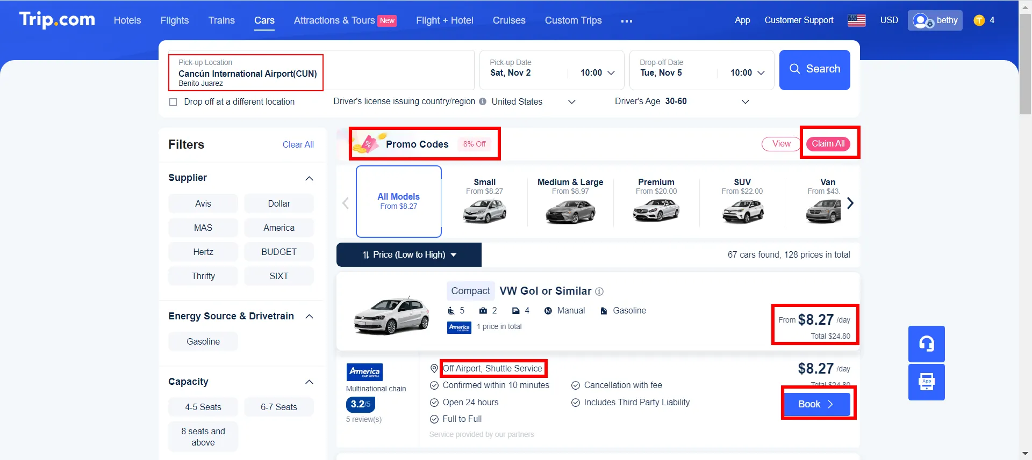Check Drop off at a different location
Image resolution: width=1032 pixels, height=460 pixels.
point(173,102)
